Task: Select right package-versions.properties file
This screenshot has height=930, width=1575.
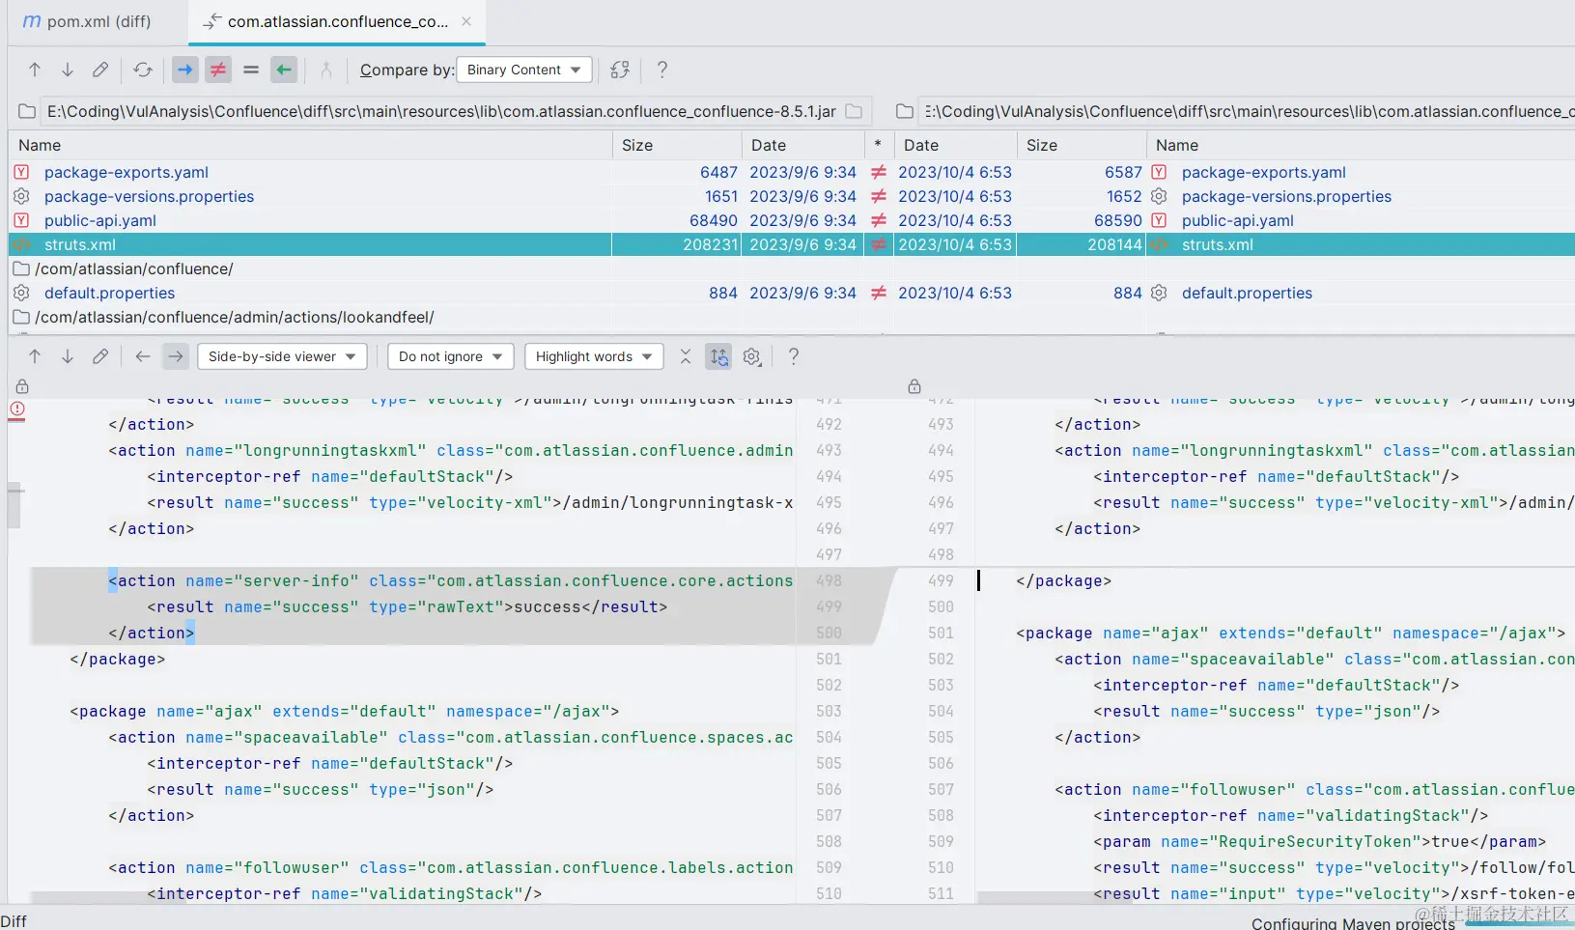Action: (1286, 196)
